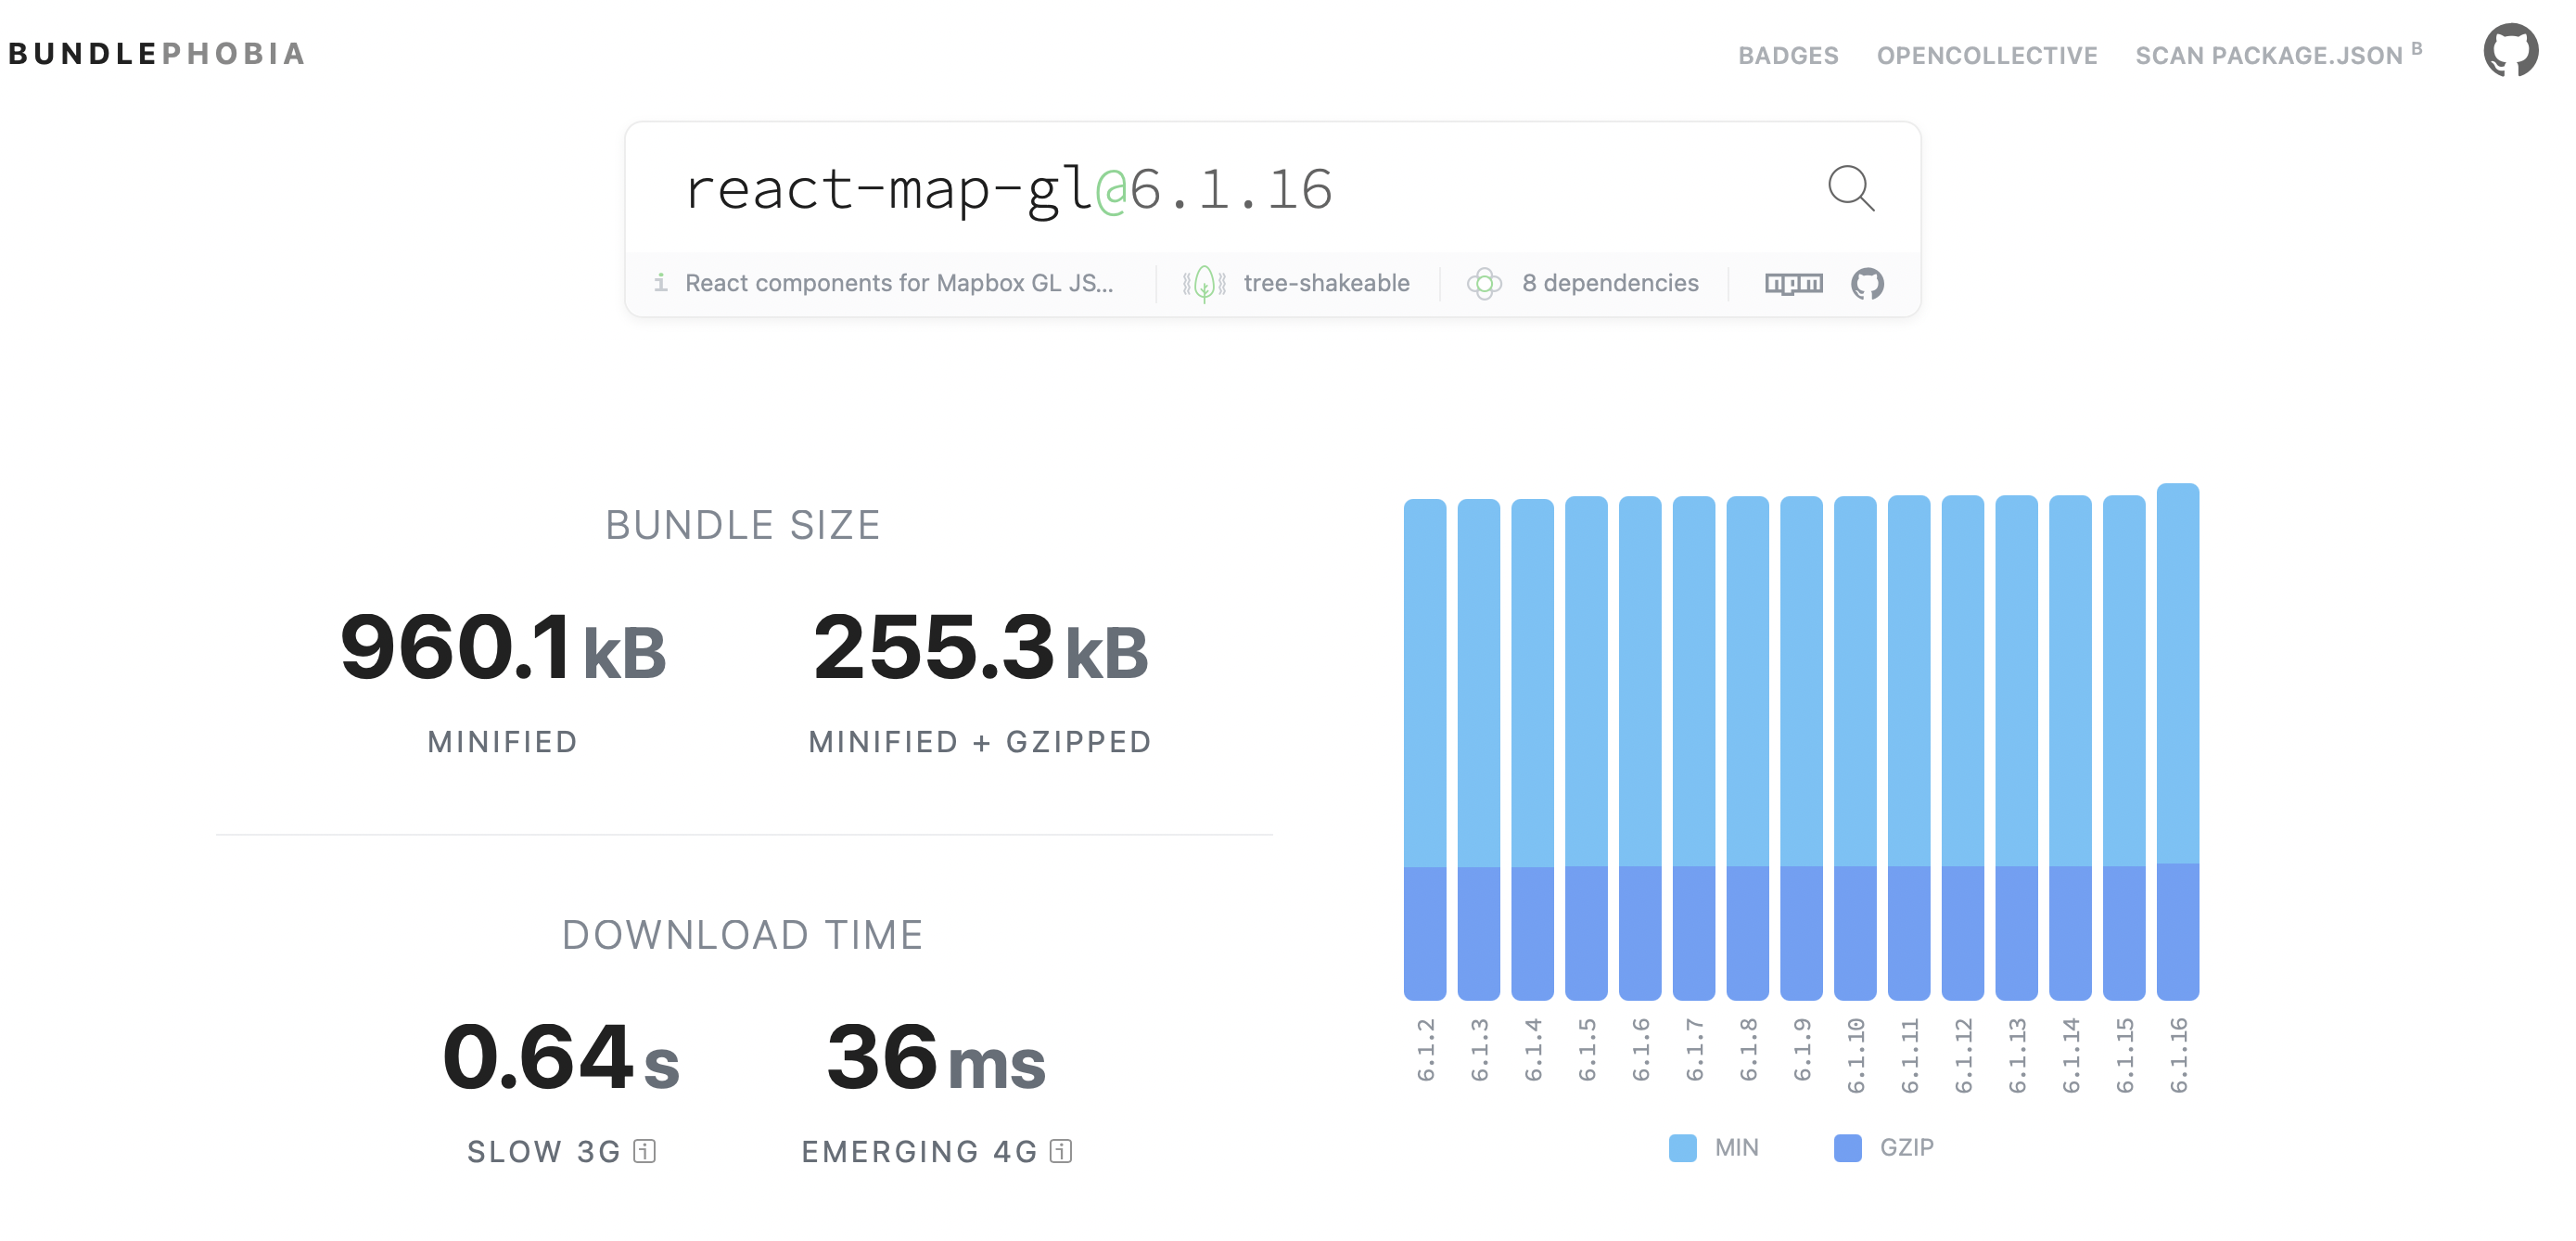The image size is (2576, 1241).
Task: Click the MINIFIED + GZIPPED label
Action: point(980,742)
